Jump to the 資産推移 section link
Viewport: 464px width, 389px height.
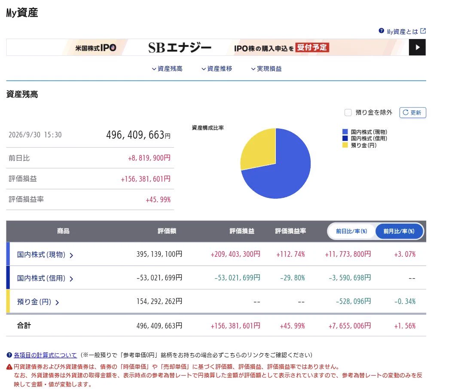(x=220, y=69)
